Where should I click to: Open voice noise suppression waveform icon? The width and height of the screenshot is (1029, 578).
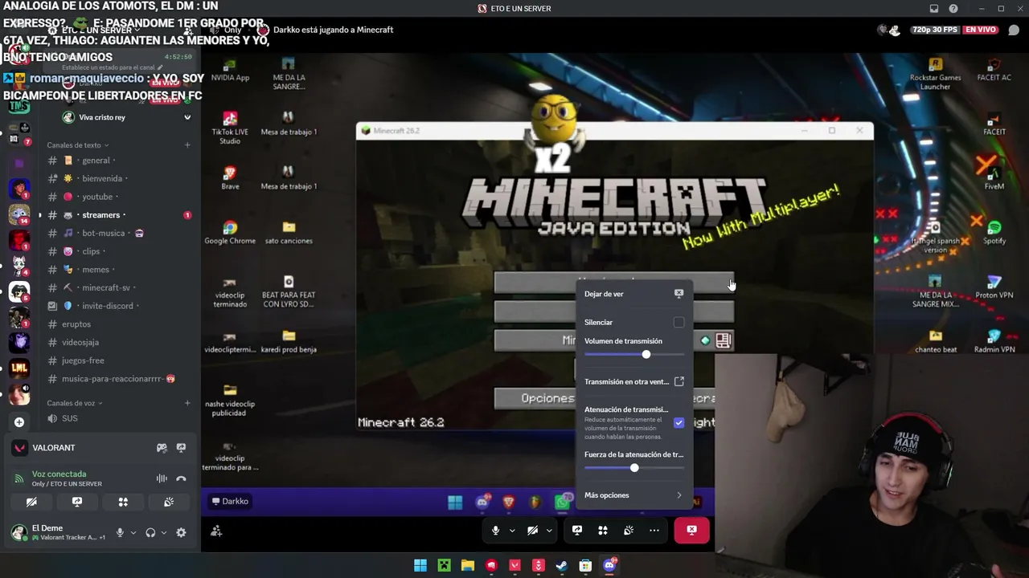[x=162, y=478]
